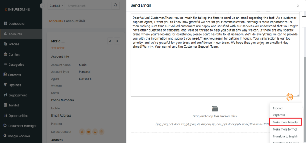Collapse the sidebar with the arrow icon
Screen dimensions: 306x143
coord(42,6)
